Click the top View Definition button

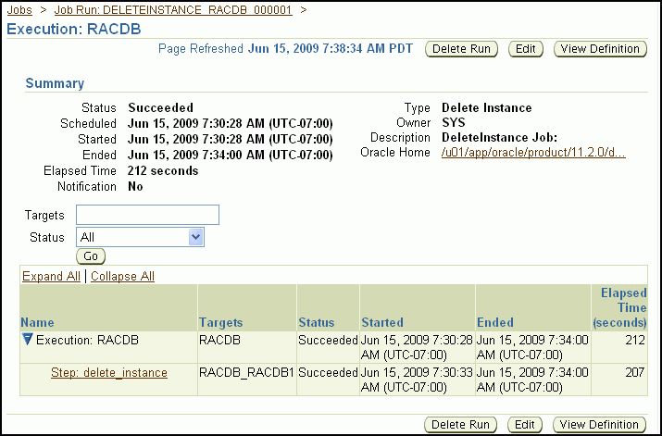coord(600,48)
